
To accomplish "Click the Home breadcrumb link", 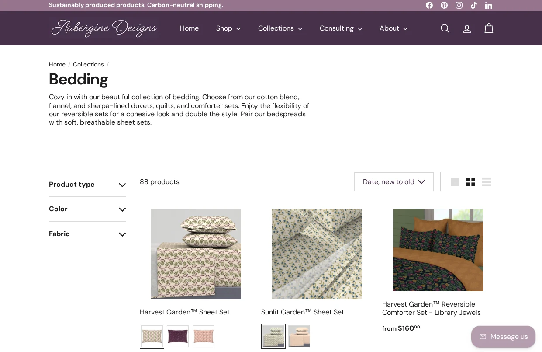I will [x=57, y=65].
